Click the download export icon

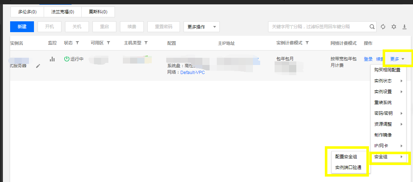point(405,27)
